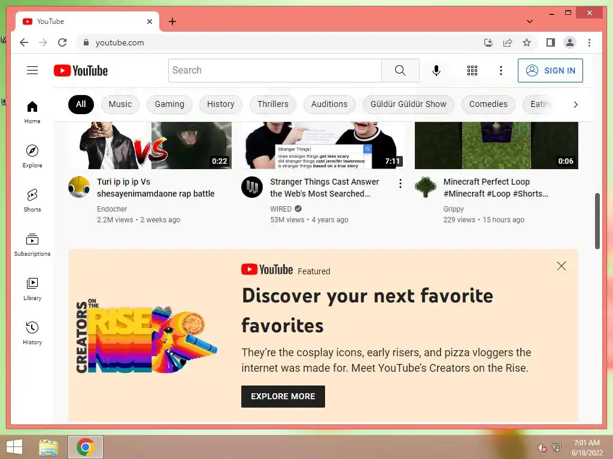Close the YouTube tab
Screen dimensions: 613x459
tap(149, 22)
